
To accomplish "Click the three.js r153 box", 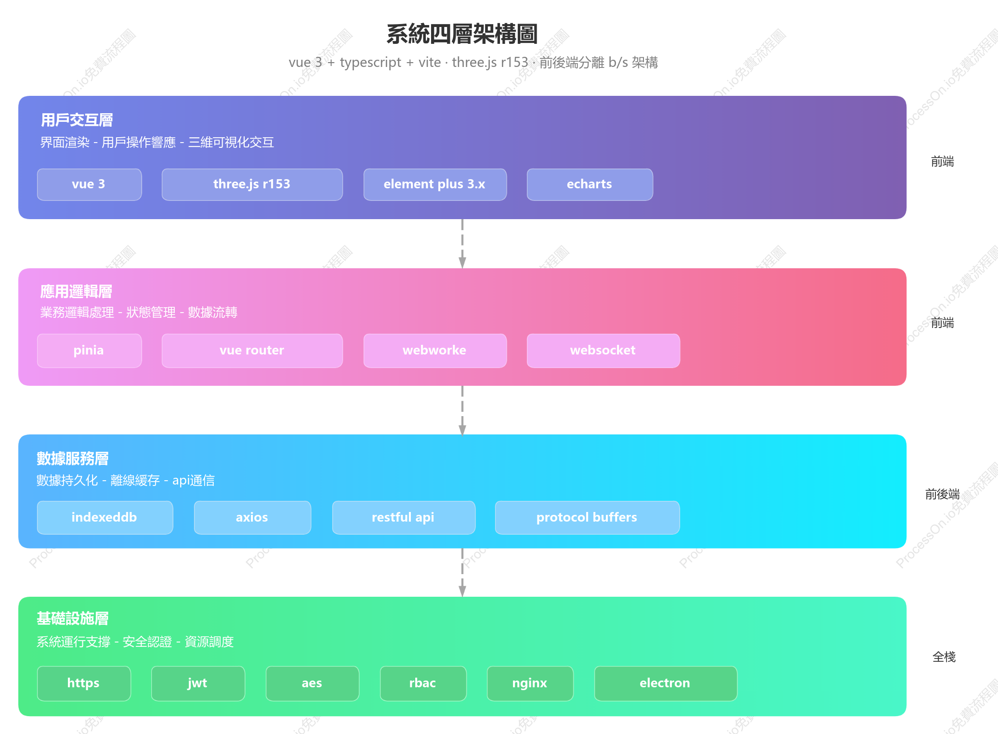I will tap(252, 184).
